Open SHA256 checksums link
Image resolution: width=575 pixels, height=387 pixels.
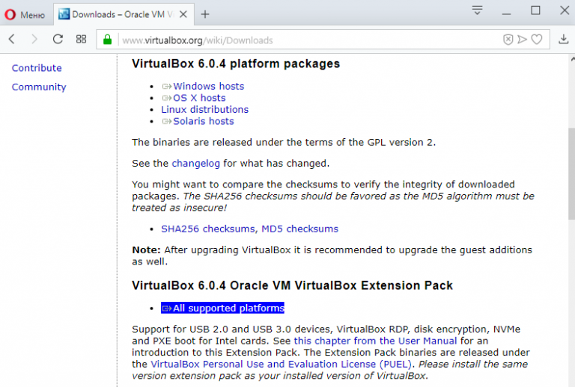pos(208,229)
